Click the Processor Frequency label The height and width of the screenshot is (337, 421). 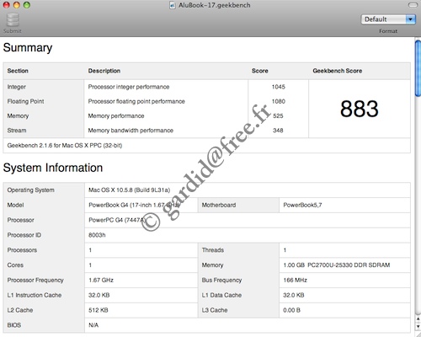coord(35,280)
